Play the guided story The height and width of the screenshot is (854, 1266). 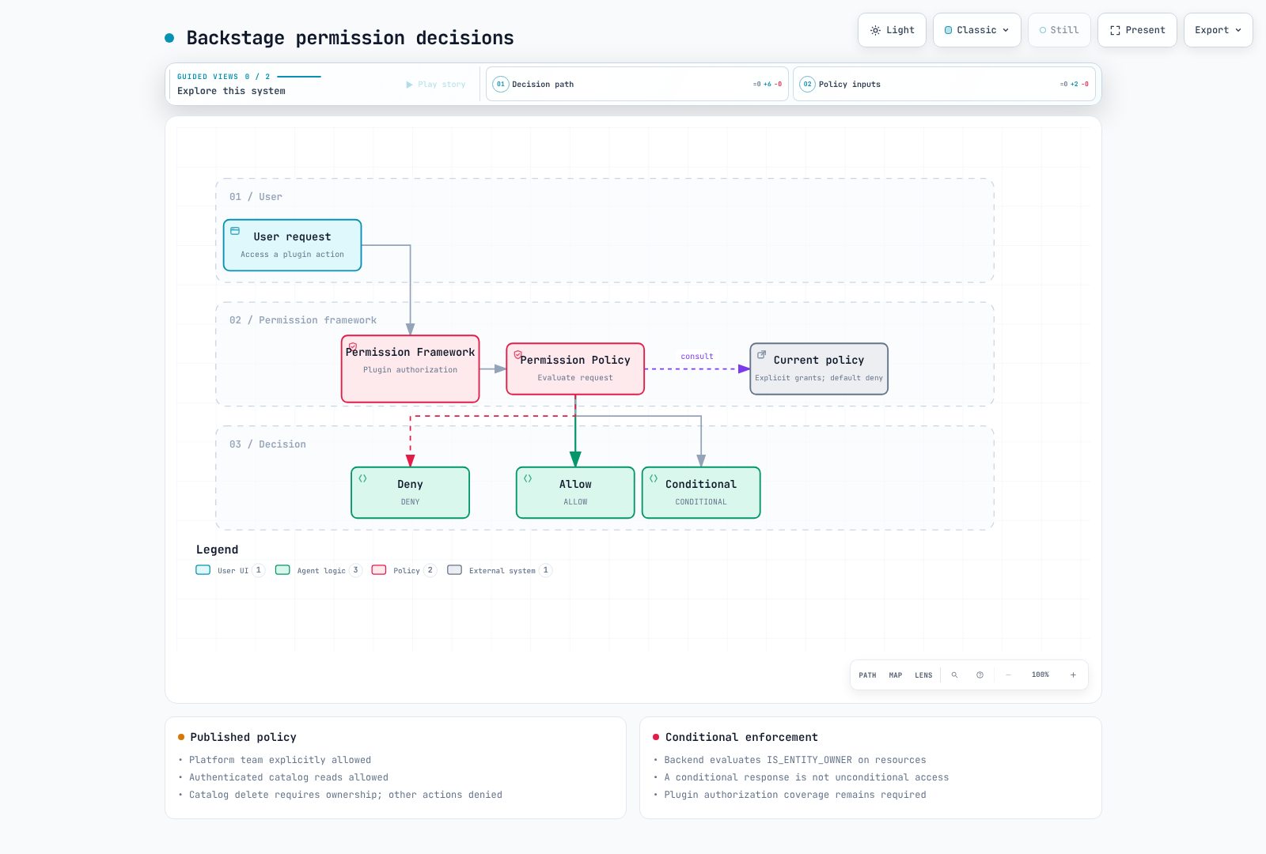click(436, 85)
